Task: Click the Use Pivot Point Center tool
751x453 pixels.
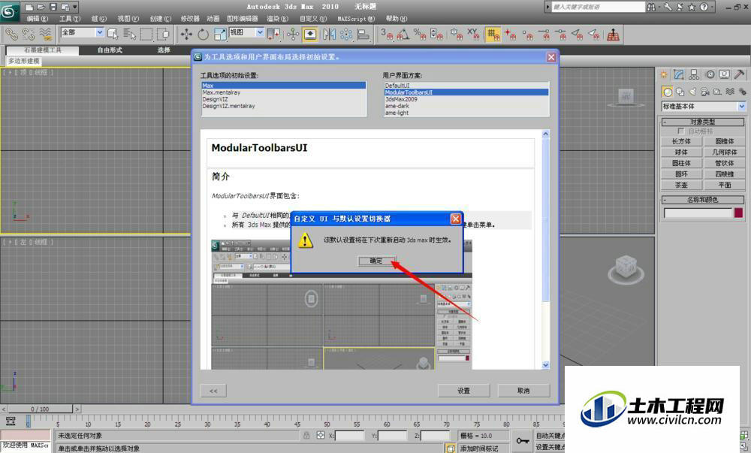Action: tap(273, 34)
